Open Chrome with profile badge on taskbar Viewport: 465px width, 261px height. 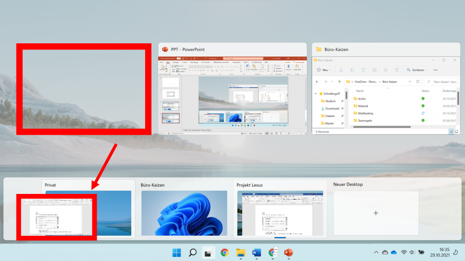tap(272, 252)
